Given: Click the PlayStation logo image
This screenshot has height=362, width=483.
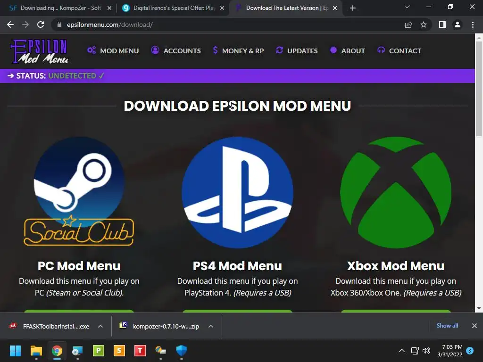Looking at the screenshot, I should pos(237,192).
